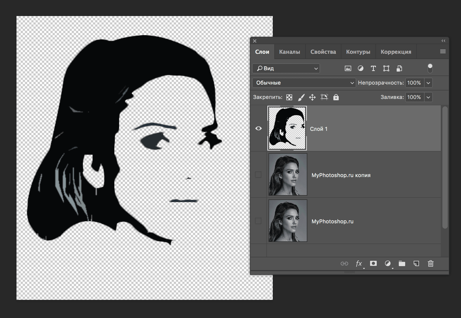This screenshot has width=461, height=318.
Task: Filter layers by adjustment layer type
Action: tap(360, 69)
